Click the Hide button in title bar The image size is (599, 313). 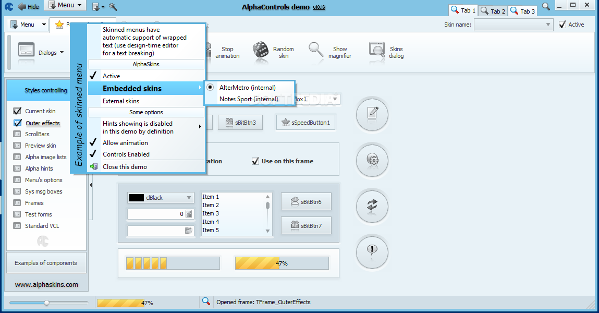coord(29,6)
